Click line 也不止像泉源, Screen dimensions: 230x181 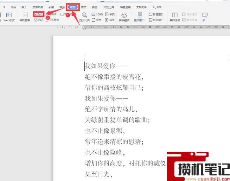(105, 131)
